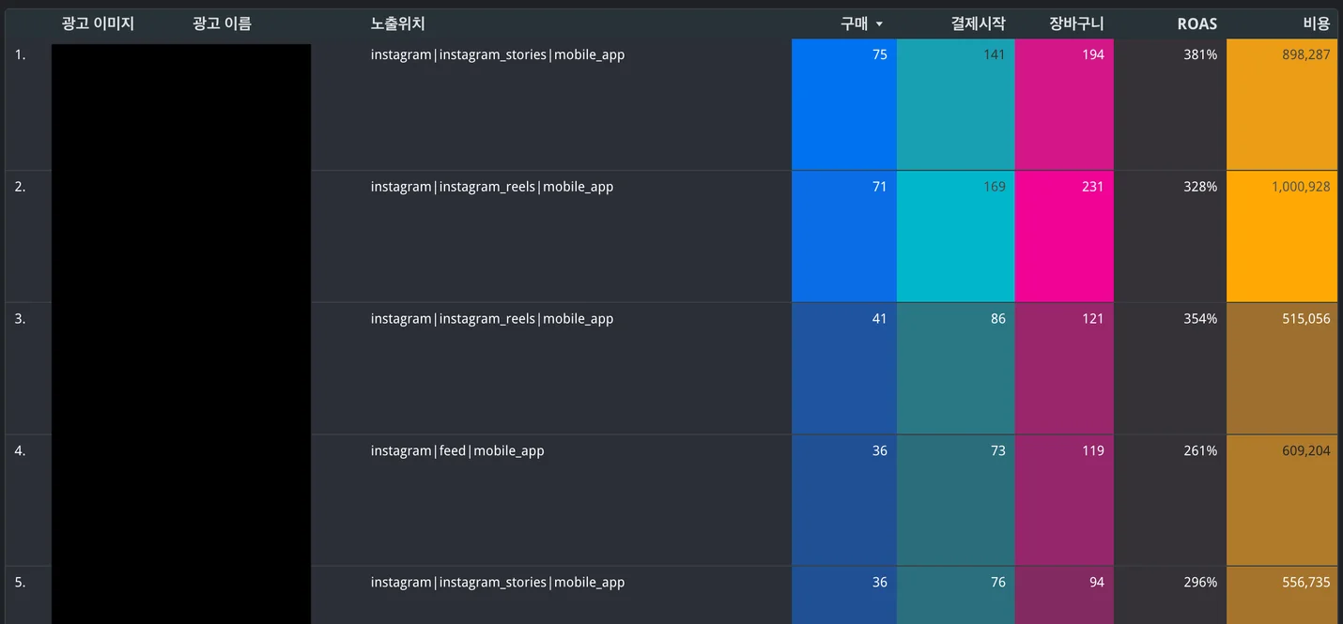Click the 광고 이름 column header

(x=222, y=23)
